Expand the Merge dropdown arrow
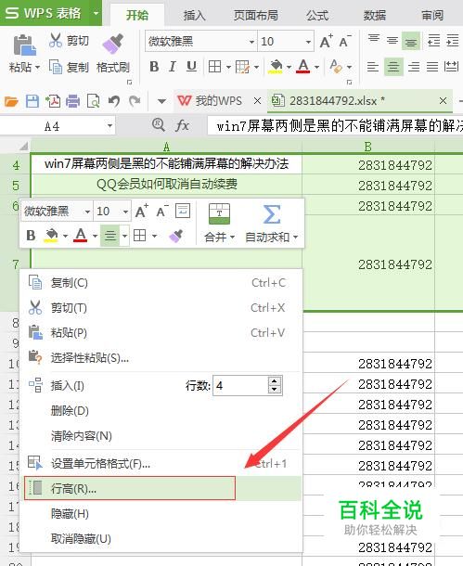The height and width of the screenshot is (566, 463). tap(232, 238)
